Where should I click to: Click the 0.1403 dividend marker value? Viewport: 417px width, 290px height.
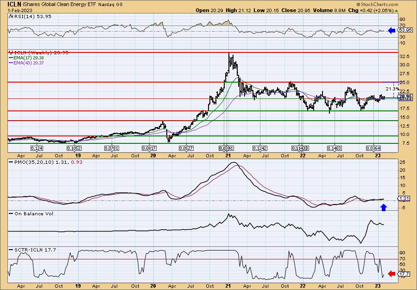(x=334, y=148)
